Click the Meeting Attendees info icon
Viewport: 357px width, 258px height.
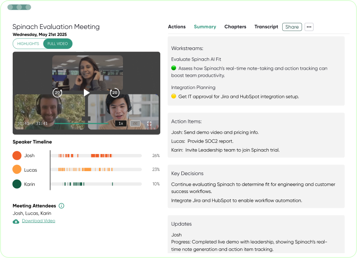pos(61,206)
